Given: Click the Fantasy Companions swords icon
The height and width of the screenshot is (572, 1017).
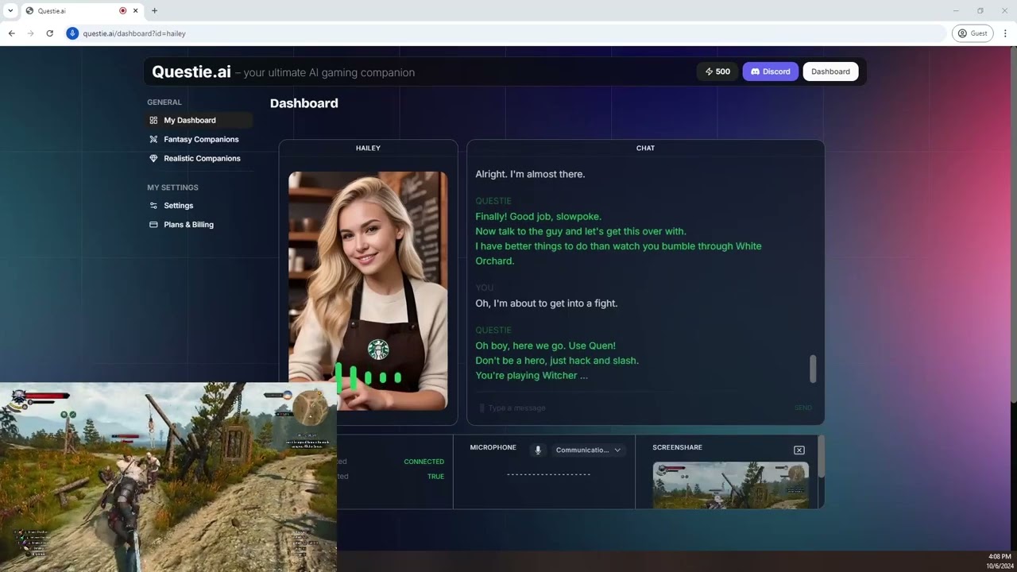Looking at the screenshot, I should tap(153, 140).
